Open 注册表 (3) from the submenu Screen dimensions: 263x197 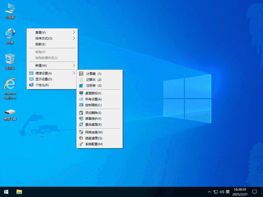pyautogui.click(x=100, y=85)
